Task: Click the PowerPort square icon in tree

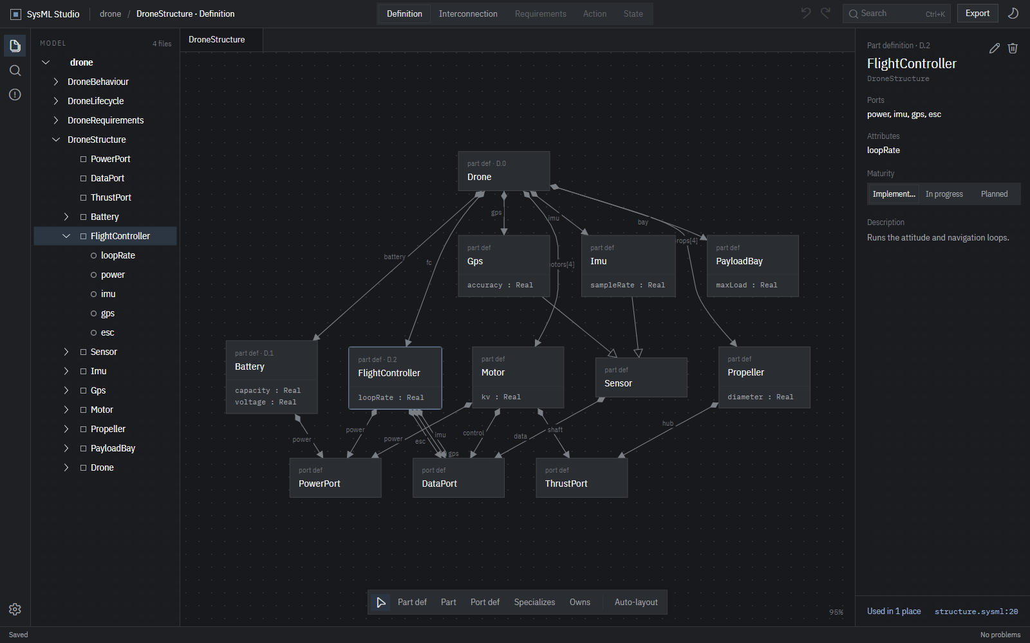Action: (83, 159)
